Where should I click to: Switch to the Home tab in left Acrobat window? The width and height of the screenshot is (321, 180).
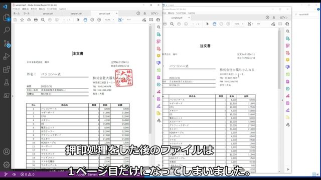tap(17, 13)
